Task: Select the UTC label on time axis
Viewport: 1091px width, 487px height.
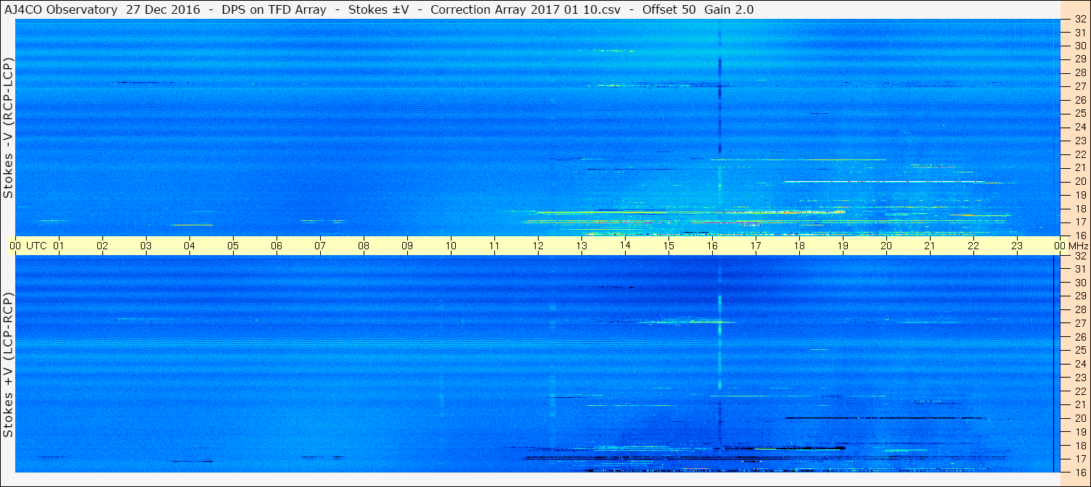Action: [x=36, y=246]
